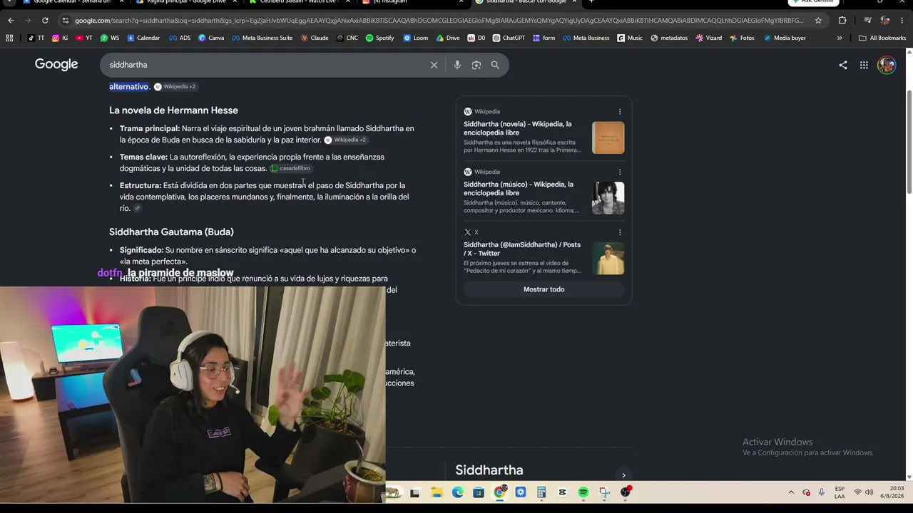The width and height of the screenshot is (913, 513).
Task: Click the 'Mostrar todo' button
Action: pyautogui.click(x=544, y=289)
